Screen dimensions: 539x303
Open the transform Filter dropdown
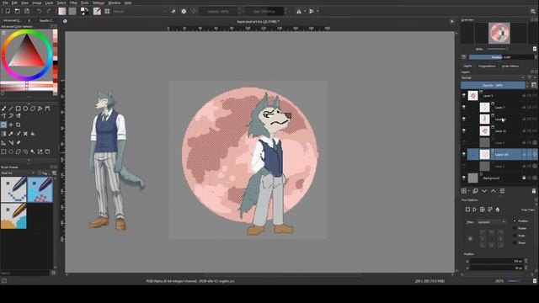tap(491, 222)
